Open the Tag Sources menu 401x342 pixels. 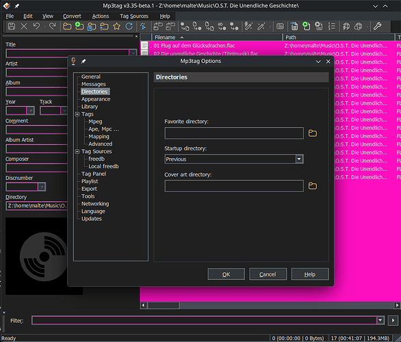pos(134,16)
